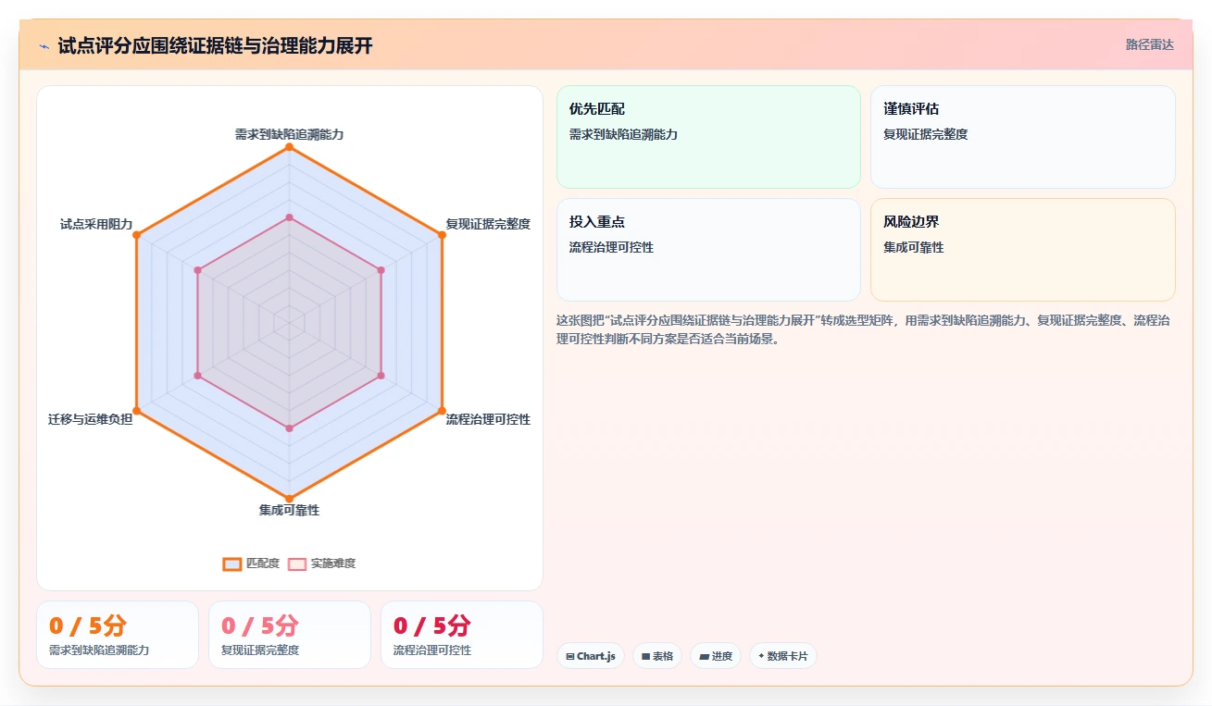The image size is (1212, 706).
Task: Click the Chart.js chip
Action: pyautogui.click(x=591, y=656)
